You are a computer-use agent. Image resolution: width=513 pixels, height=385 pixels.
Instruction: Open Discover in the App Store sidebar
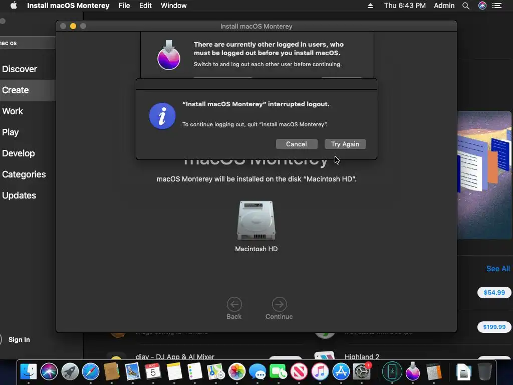tap(20, 69)
